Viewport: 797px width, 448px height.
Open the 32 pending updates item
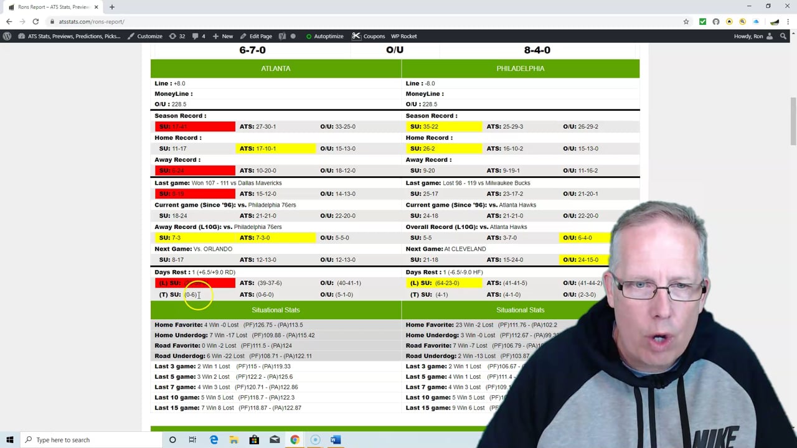177,36
